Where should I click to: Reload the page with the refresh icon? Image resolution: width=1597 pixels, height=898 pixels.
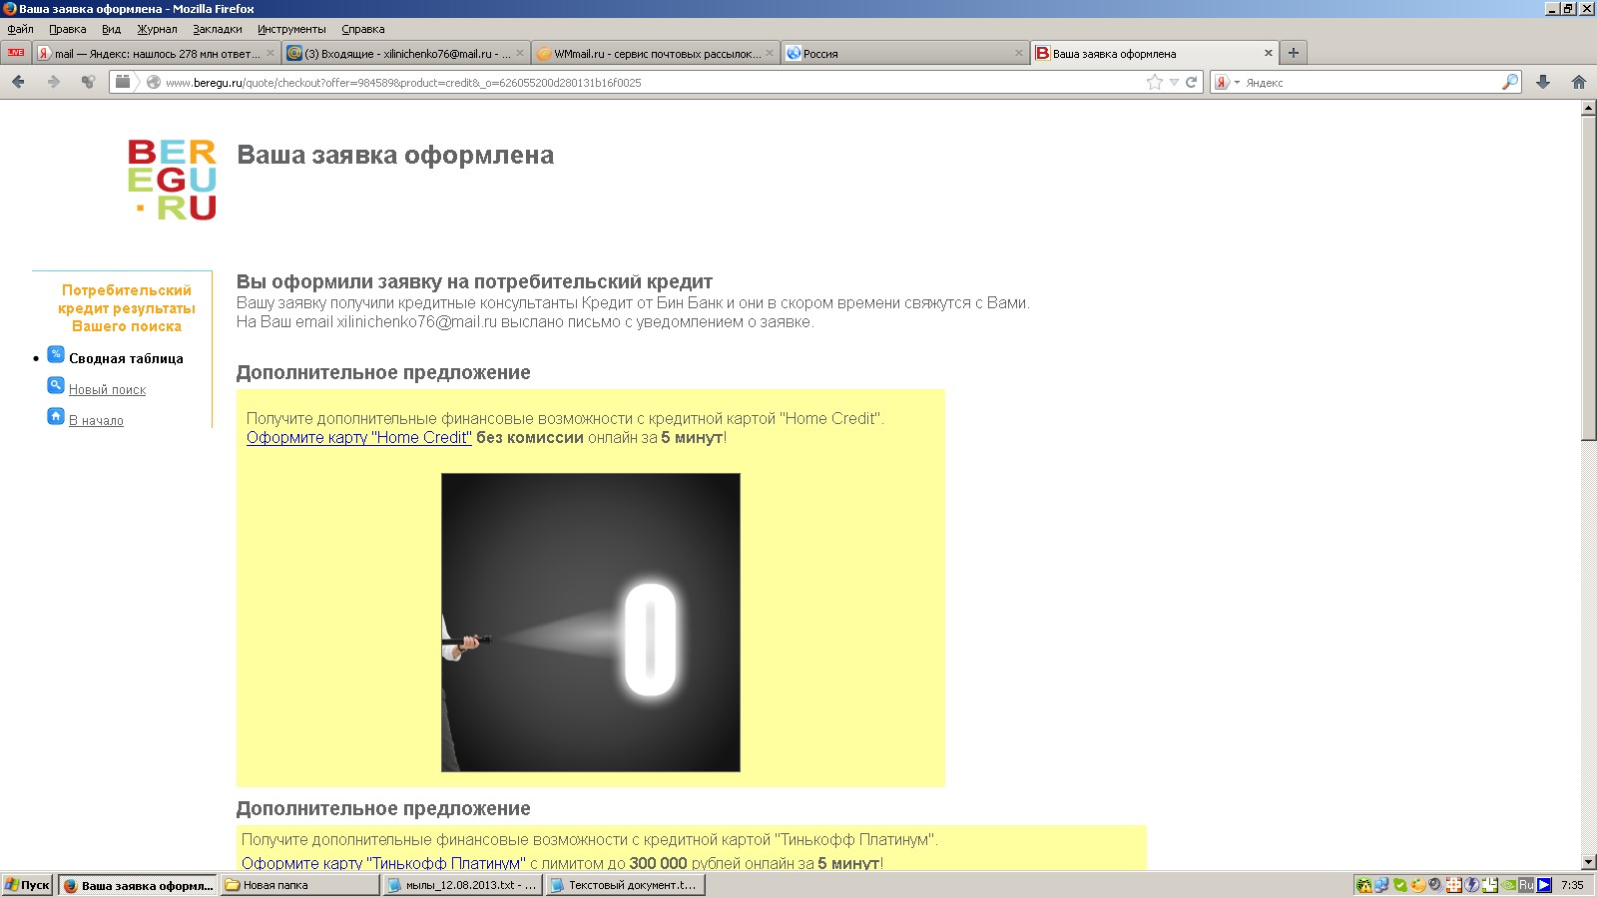pyautogui.click(x=1191, y=82)
